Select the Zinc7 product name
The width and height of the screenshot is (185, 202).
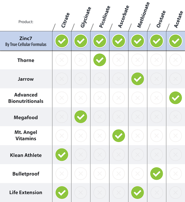[x=26, y=38]
